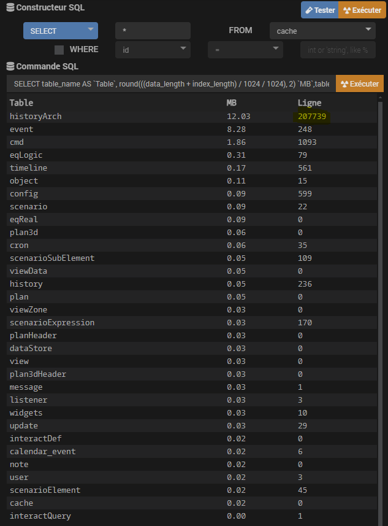Click the radiation icon on top Exécuter button
This screenshot has height=526, width=388.
[346, 10]
